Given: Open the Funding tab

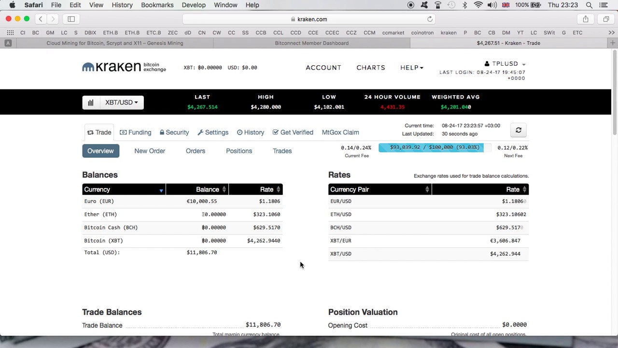Looking at the screenshot, I should tap(135, 132).
